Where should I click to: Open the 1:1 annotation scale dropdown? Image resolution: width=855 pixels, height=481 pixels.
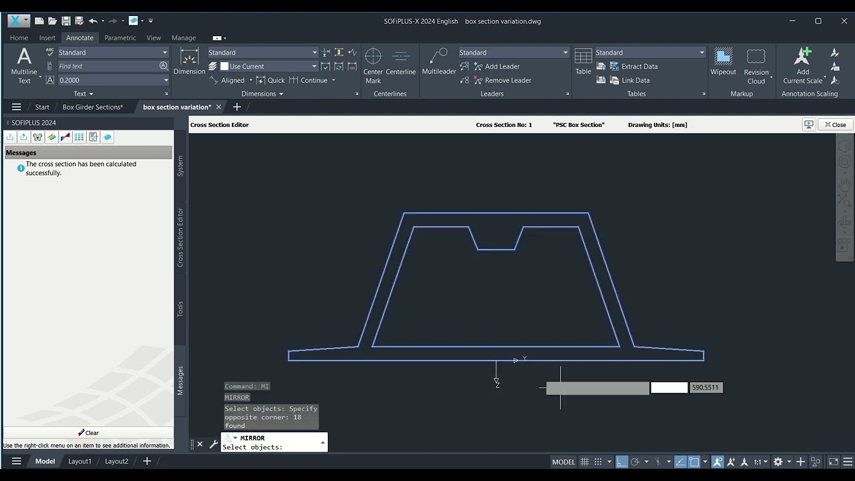[761, 462]
